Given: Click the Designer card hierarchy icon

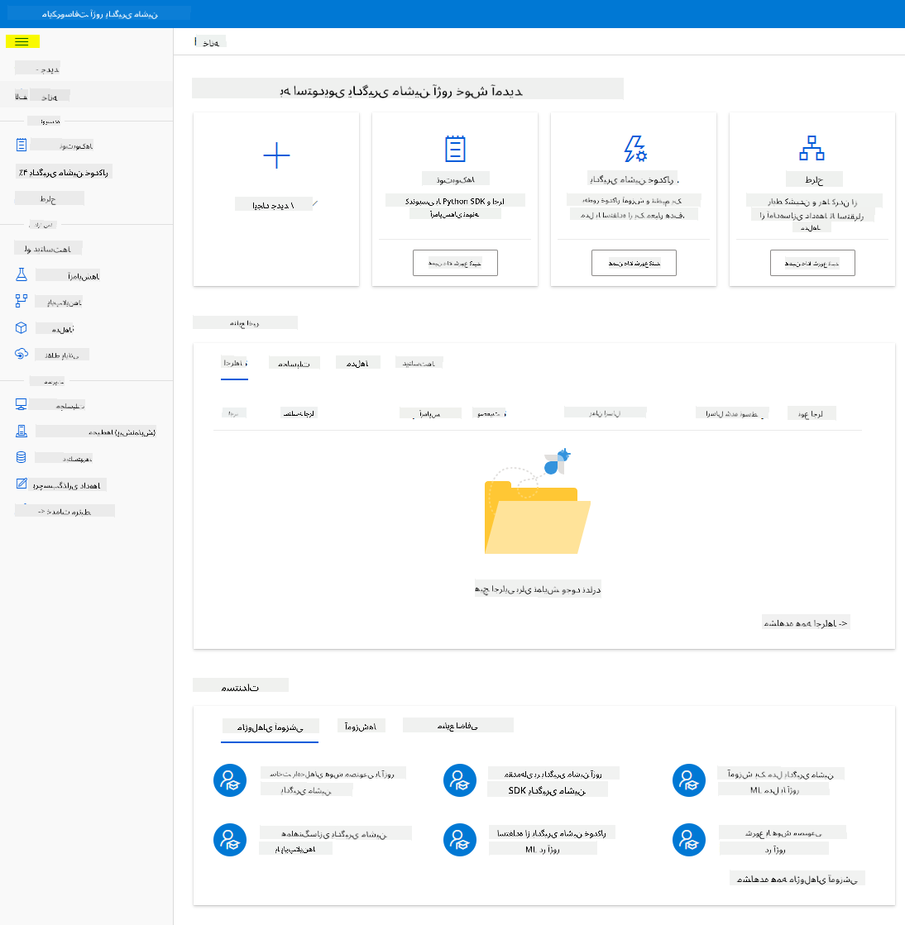Looking at the screenshot, I should (812, 148).
